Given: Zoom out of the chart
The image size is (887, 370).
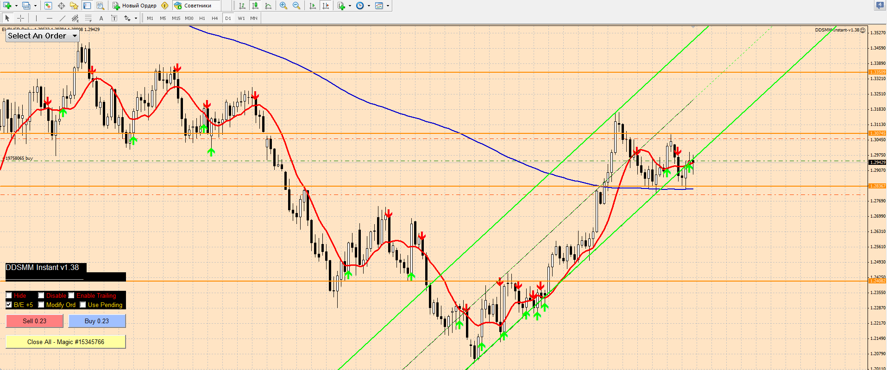Looking at the screenshot, I should (x=296, y=6).
